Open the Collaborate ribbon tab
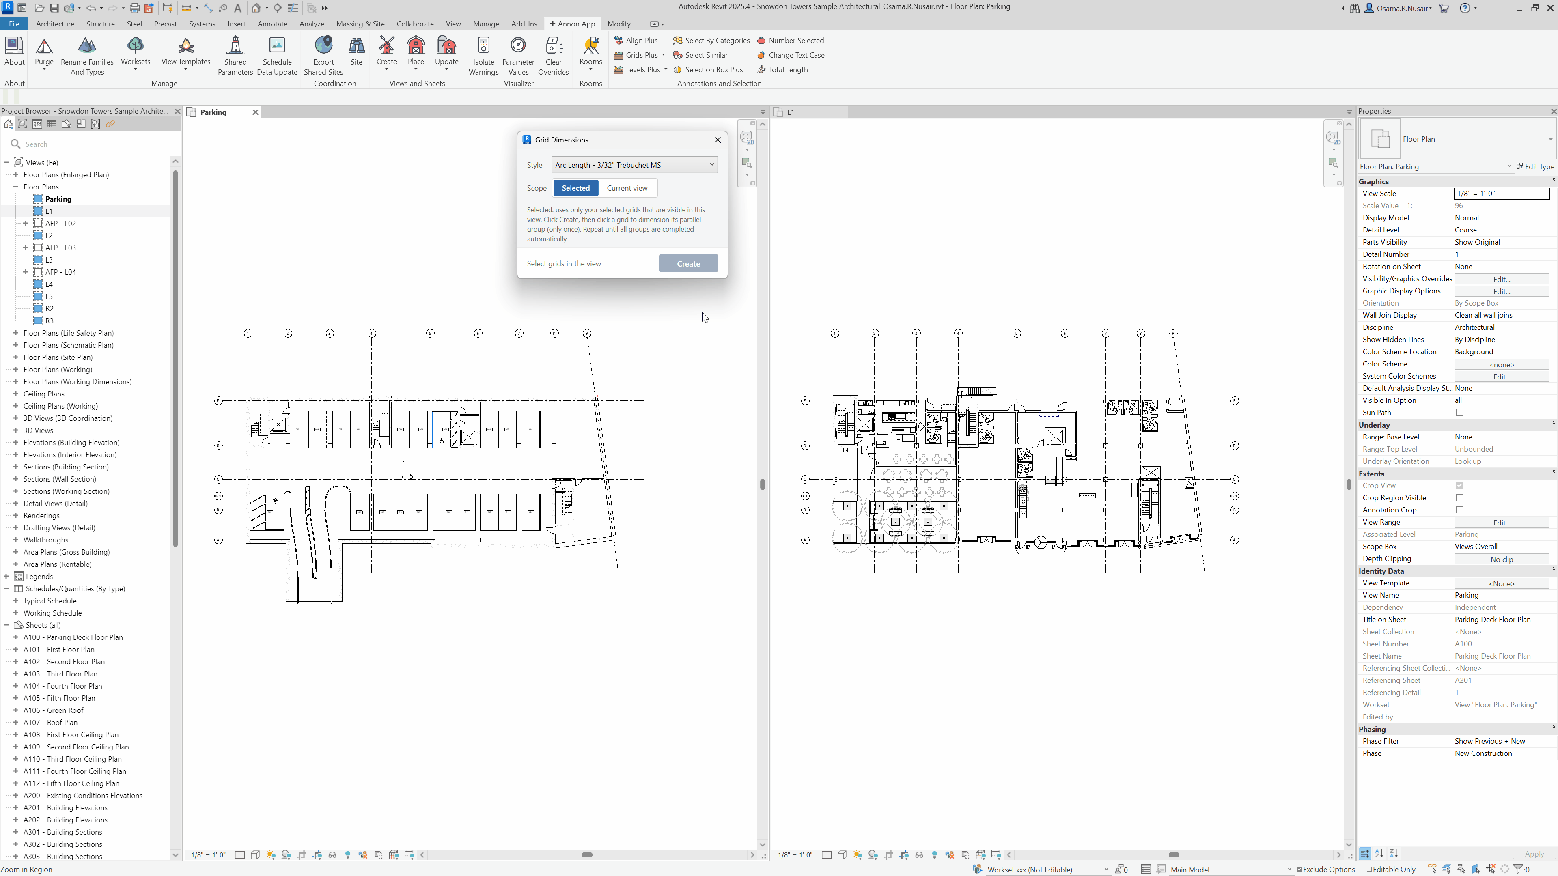This screenshot has height=876, width=1558. click(x=415, y=24)
